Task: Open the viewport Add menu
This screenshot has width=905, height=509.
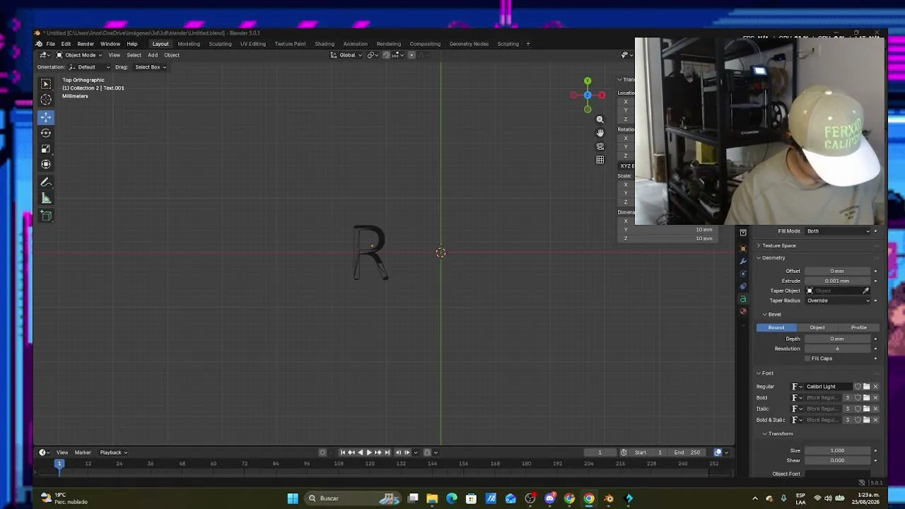Action: 153,55
